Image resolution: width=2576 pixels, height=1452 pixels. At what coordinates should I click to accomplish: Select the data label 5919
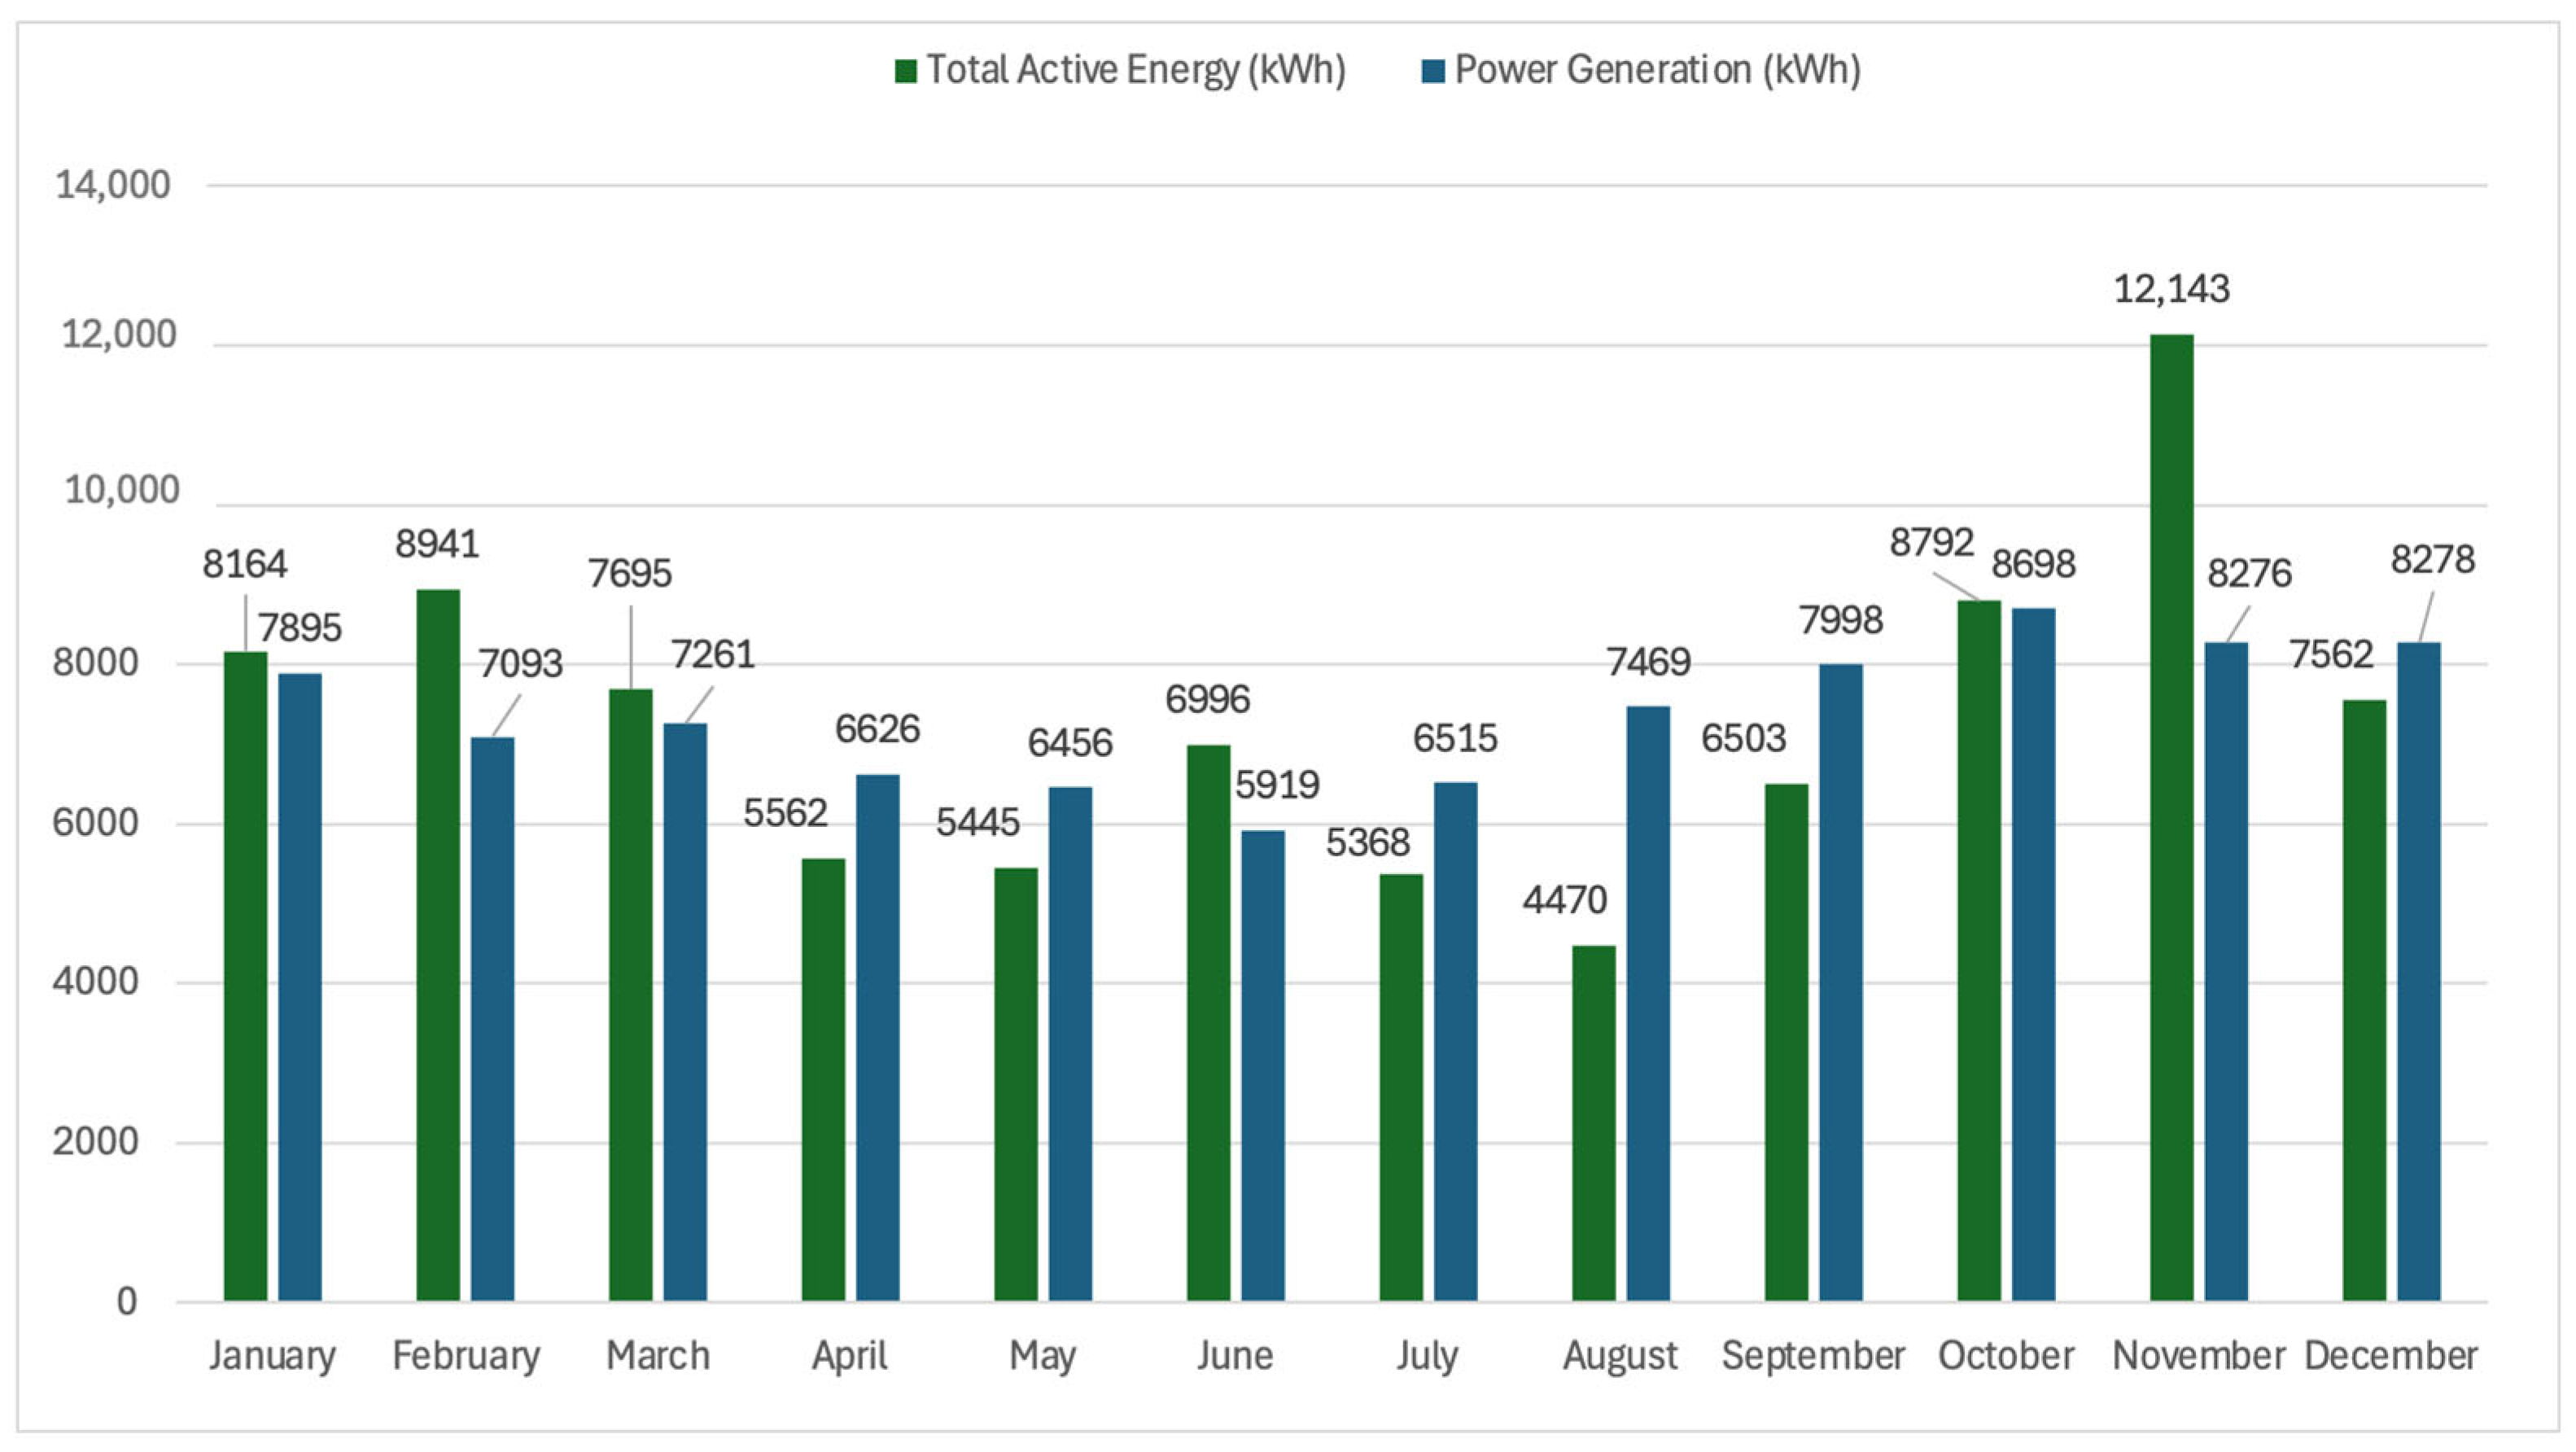1278,785
